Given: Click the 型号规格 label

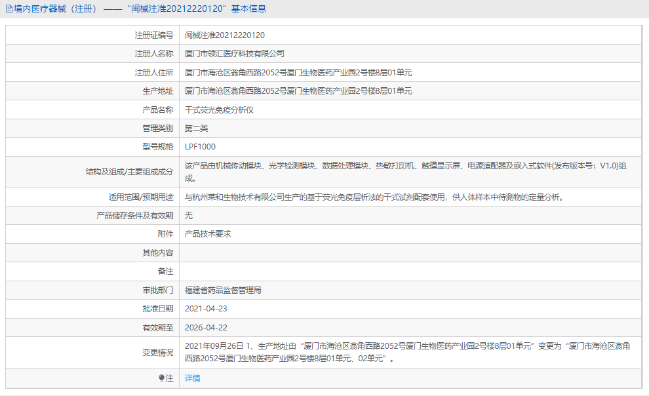Looking at the screenshot, I should point(158,147).
